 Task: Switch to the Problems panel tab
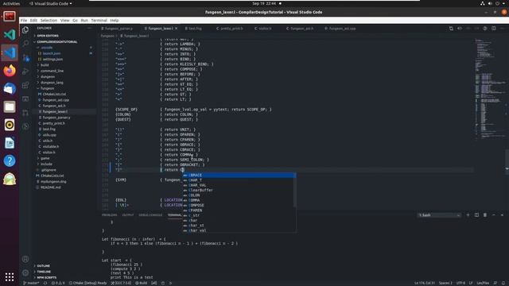pos(109,215)
